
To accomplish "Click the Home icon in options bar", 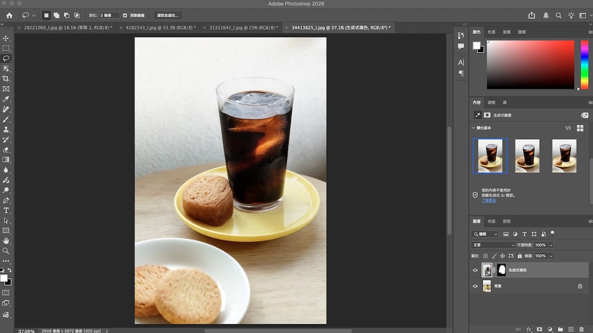I will tap(9, 15).
